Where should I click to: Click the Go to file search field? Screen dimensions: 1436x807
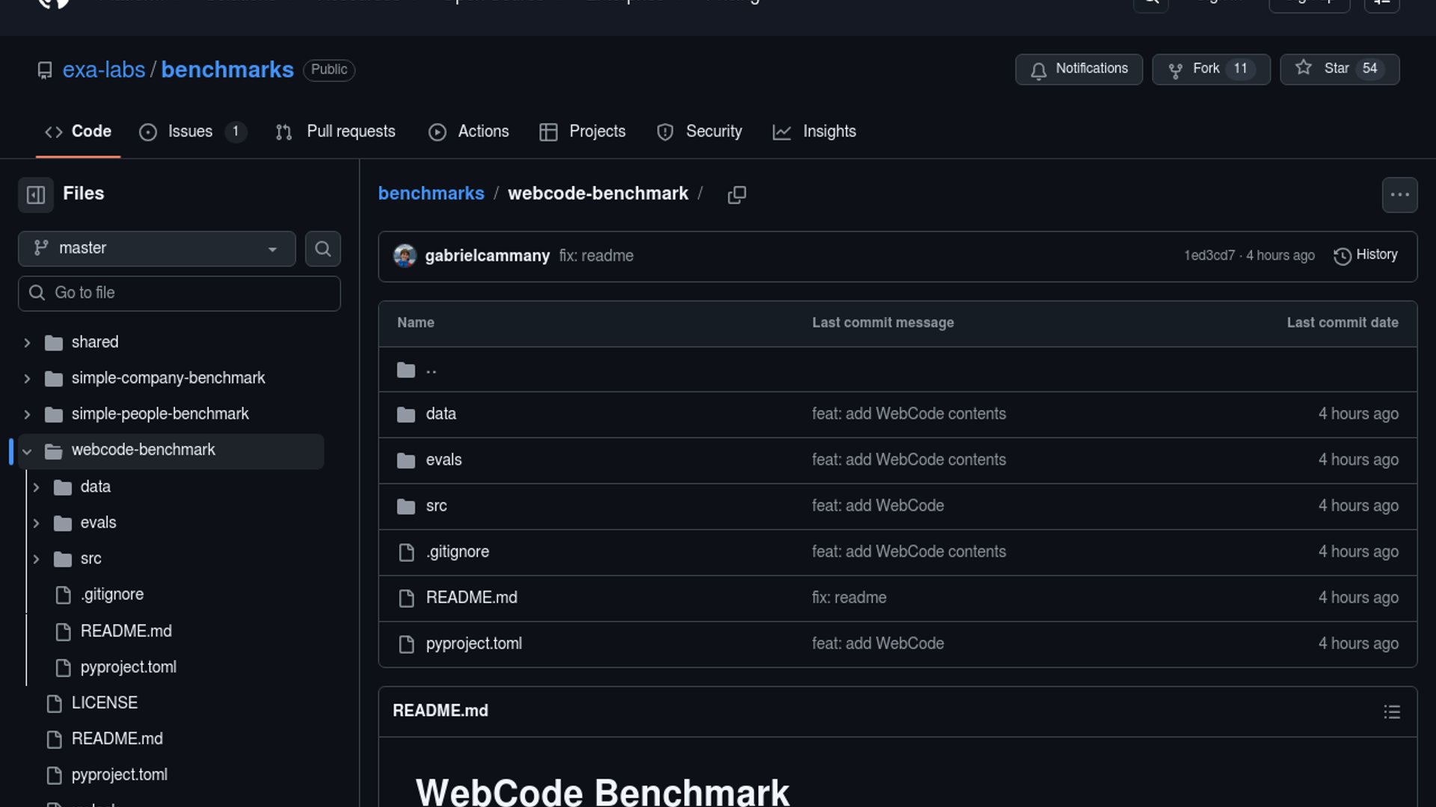(179, 293)
